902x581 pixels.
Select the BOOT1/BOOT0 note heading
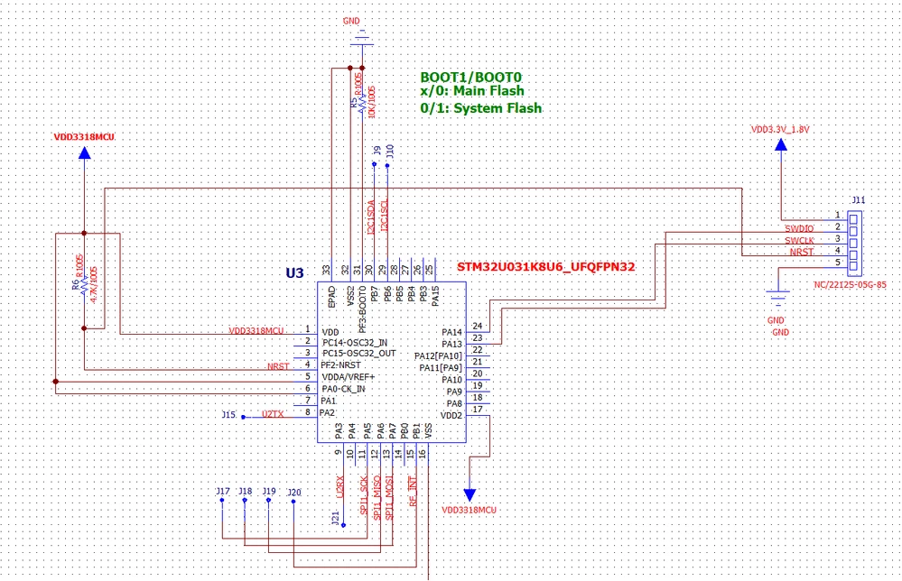470,77
